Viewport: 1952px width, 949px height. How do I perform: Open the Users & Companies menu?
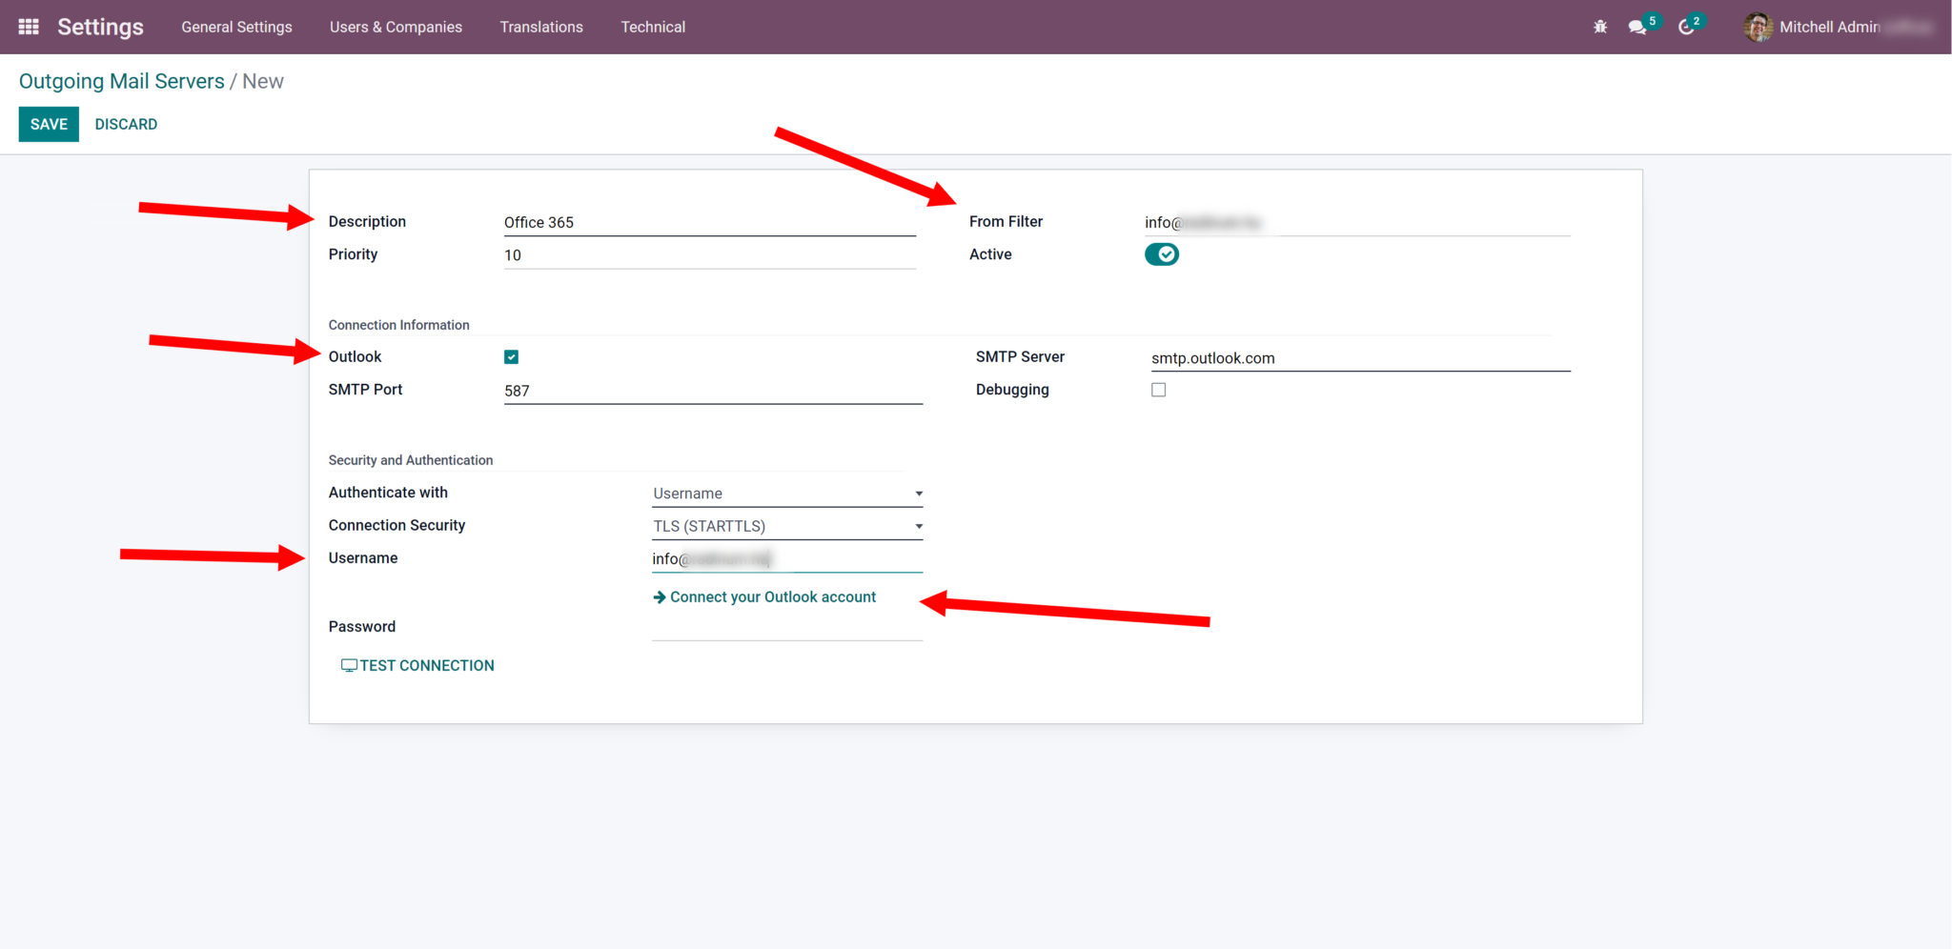pyautogui.click(x=396, y=27)
